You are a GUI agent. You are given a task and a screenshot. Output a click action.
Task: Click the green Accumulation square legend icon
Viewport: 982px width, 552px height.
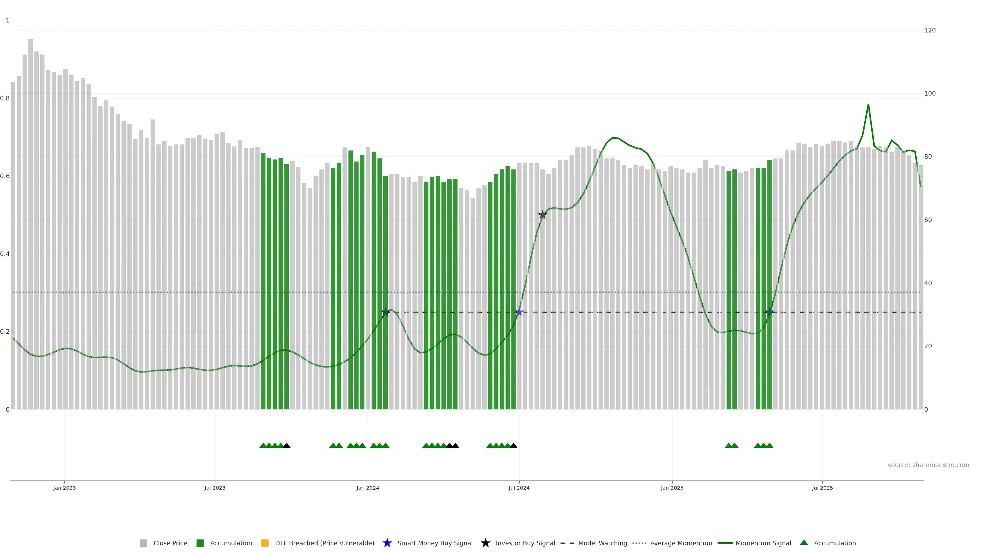click(x=200, y=543)
